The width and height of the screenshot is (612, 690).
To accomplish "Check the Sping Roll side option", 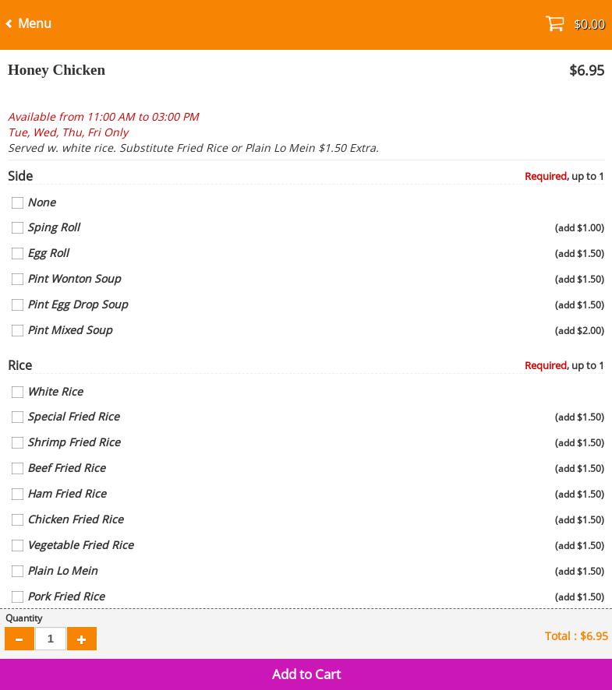I will pyautogui.click(x=17, y=228).
